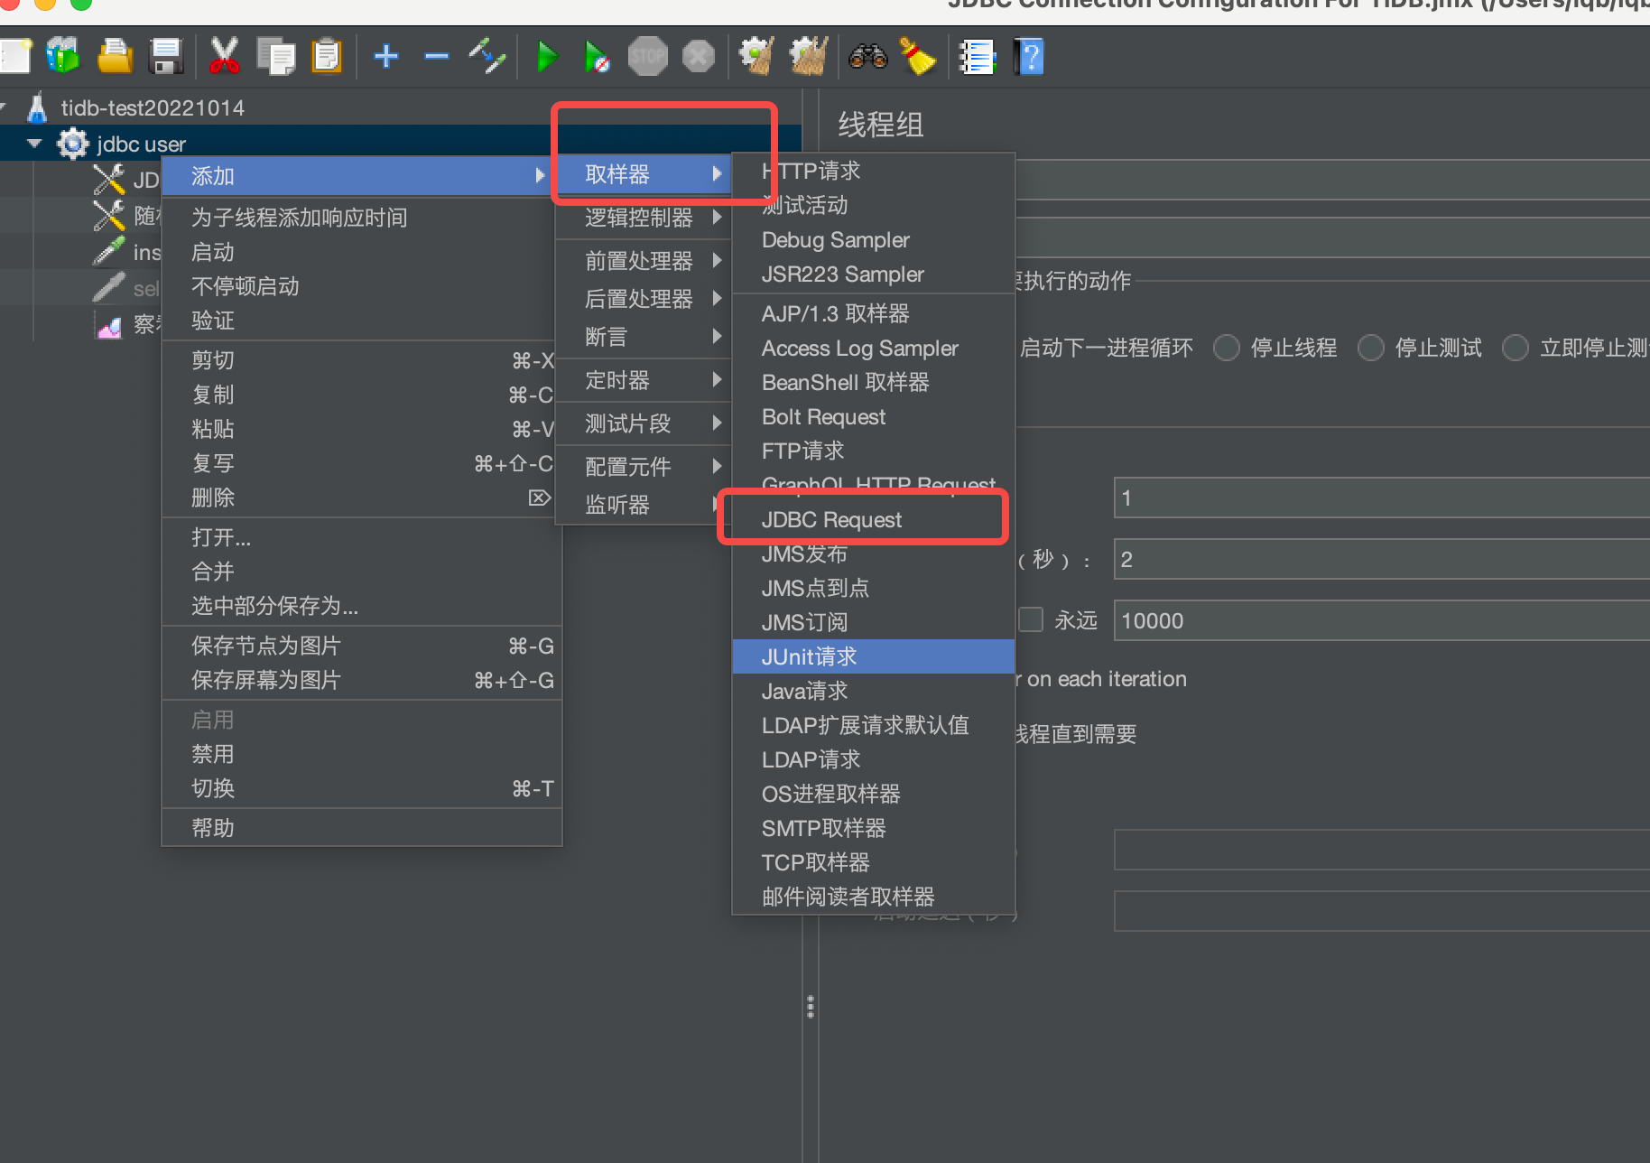
Task: Select the 立即停止测试 radio button
Action: click(1515, 348)
